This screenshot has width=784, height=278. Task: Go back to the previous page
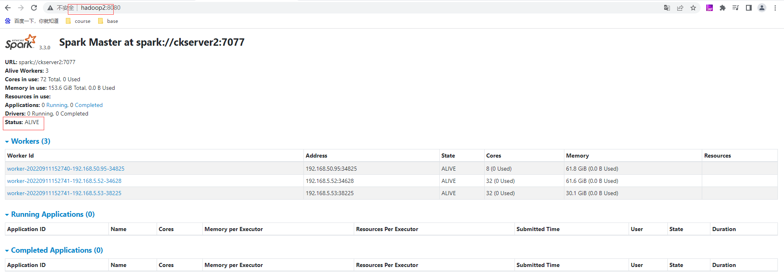pyautogui.click(x=8, y=8)
